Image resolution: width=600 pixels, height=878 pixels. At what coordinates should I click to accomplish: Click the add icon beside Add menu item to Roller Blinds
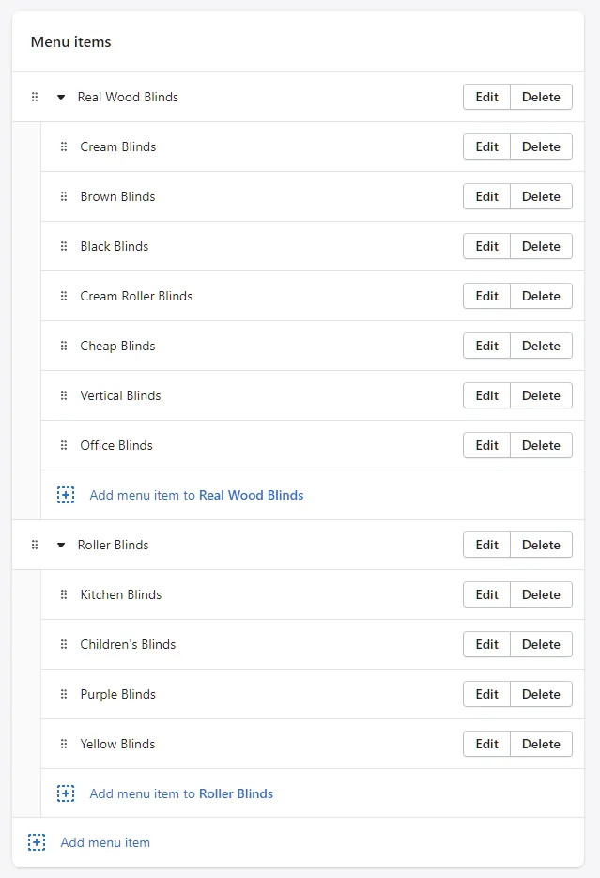coord(66,793)
